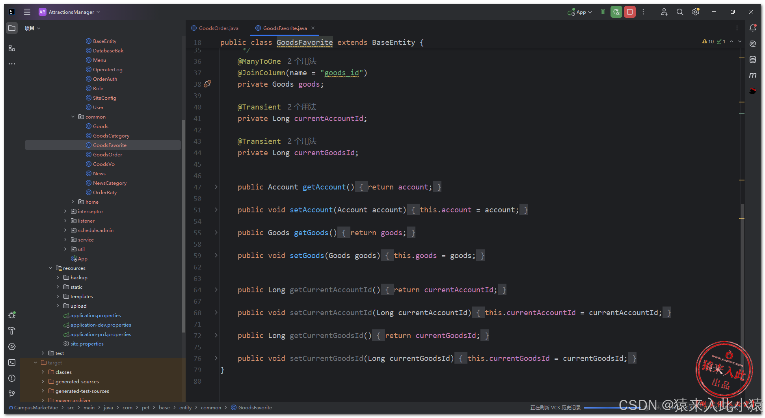Click the rerun App button
Screen dimensions: 765x418
coord(616,12)
